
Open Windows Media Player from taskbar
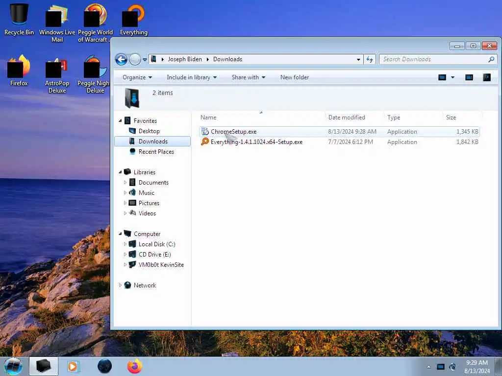(73, 366)
